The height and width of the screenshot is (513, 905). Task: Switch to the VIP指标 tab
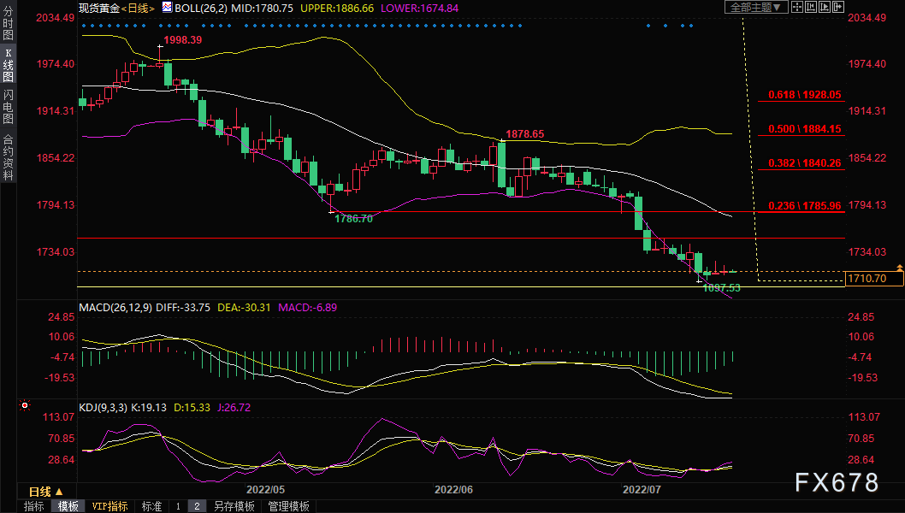click(x=109, y=506)
